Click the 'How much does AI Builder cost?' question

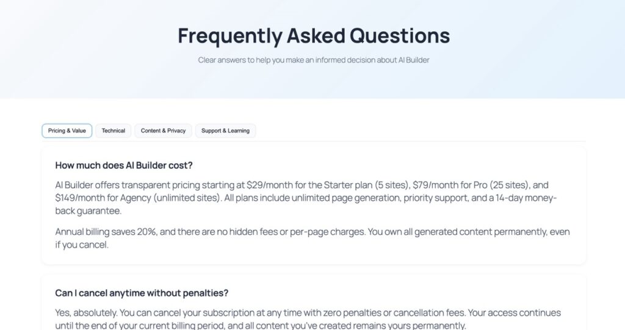[x=124, y=165]
